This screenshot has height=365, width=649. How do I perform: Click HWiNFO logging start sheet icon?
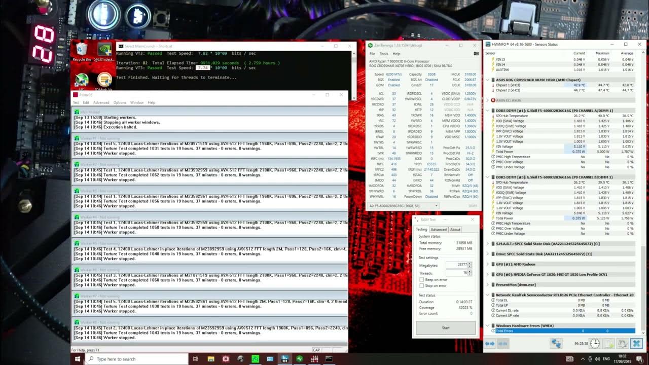(609, 344)
